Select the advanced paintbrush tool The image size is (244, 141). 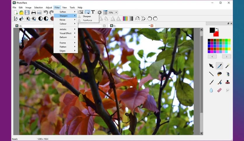(x=219, y=82)
